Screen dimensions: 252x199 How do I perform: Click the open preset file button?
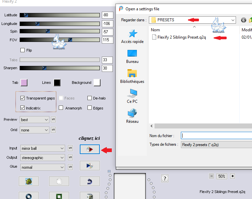(x=90, y=149)
